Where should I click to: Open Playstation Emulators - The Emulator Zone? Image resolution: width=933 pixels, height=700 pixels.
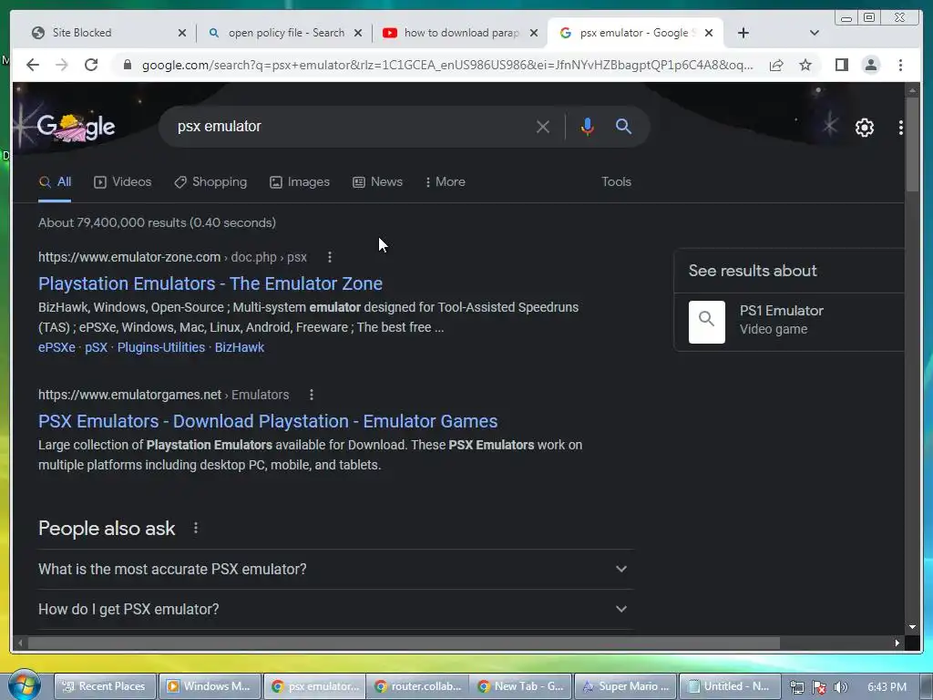click(x=210, y=283)
